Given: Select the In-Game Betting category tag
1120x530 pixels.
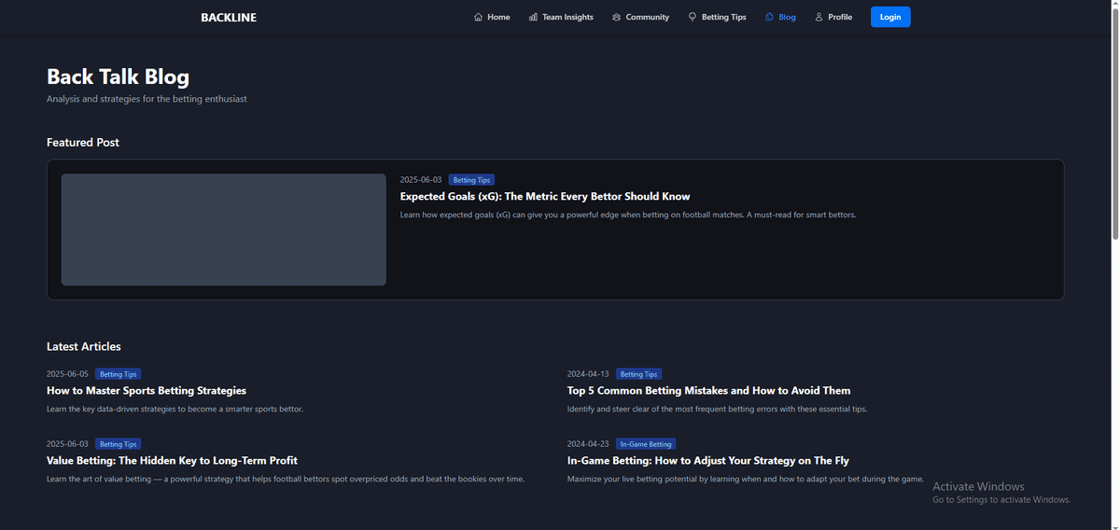Looking at the screenshot, I should (646, 444).
